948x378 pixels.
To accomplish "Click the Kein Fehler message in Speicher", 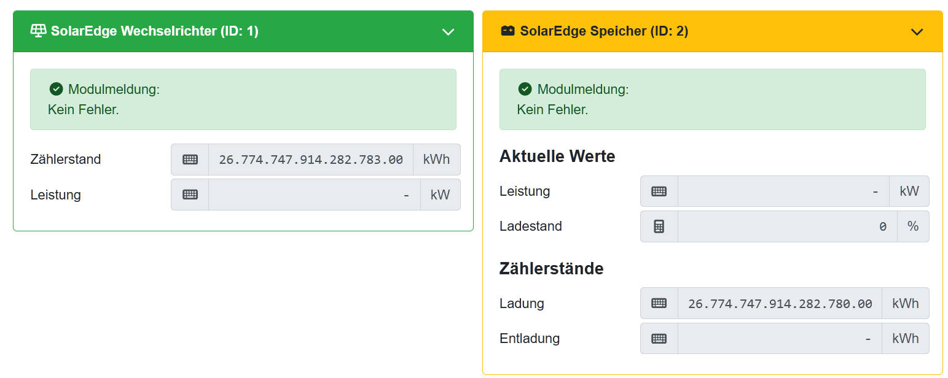I will [x=552, y=110].
